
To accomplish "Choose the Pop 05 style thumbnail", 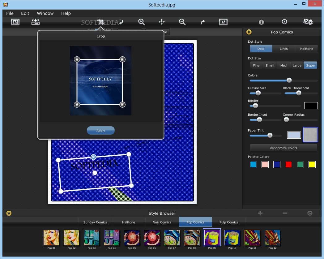I will (x=132, y=237).
